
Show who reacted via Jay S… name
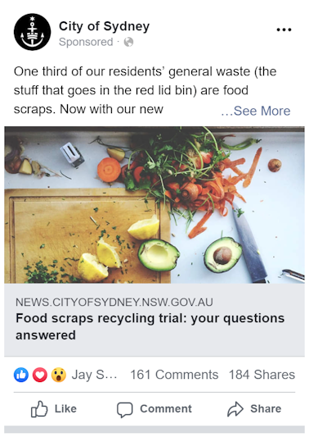94,375
